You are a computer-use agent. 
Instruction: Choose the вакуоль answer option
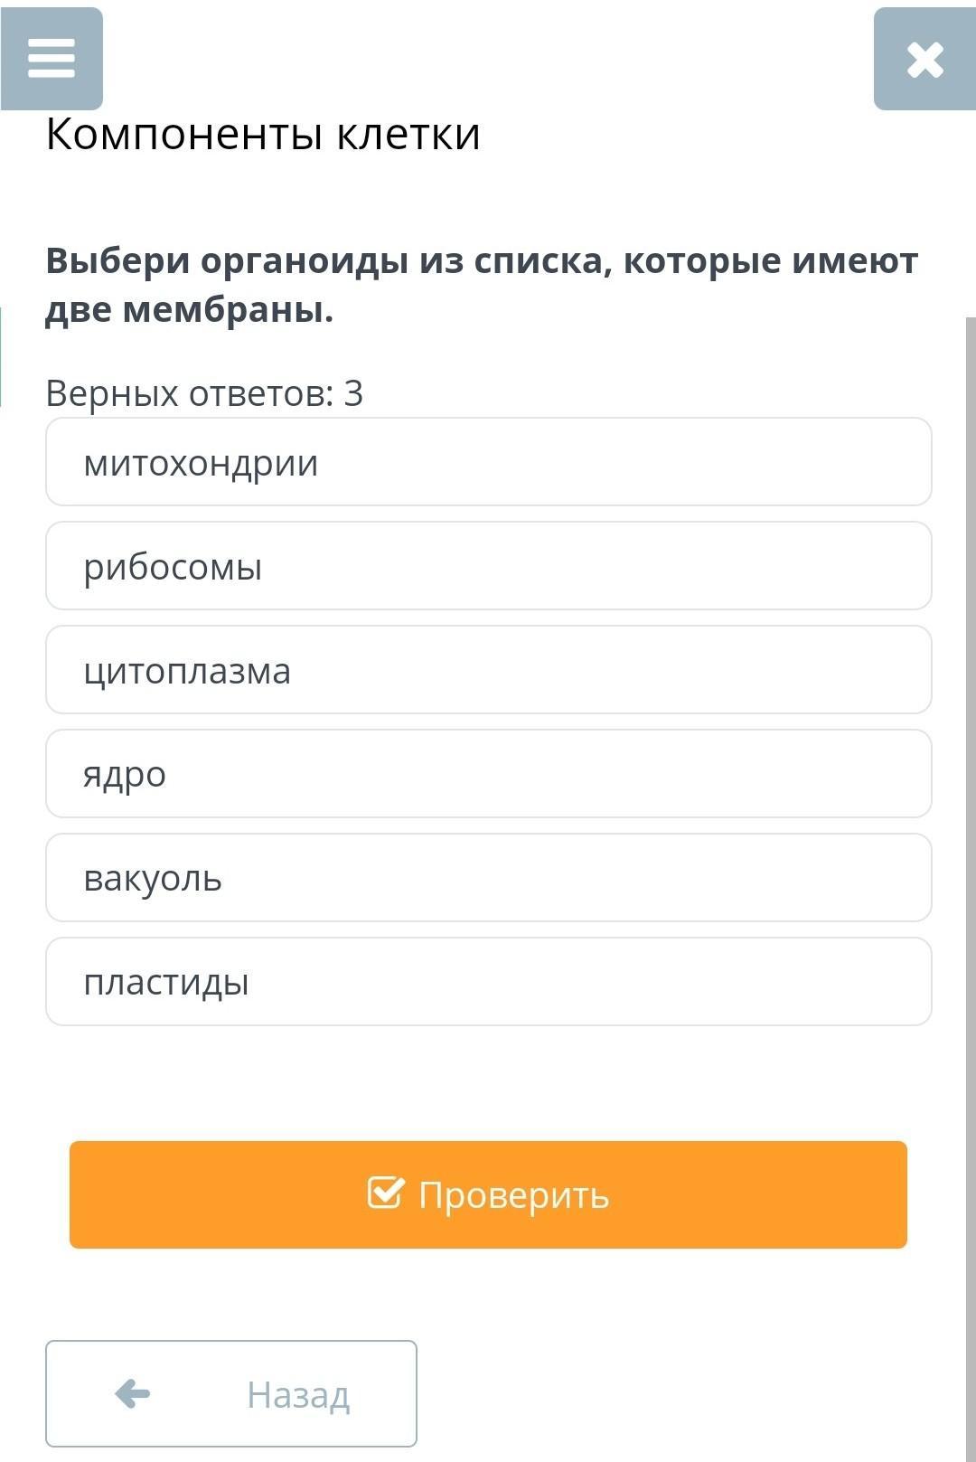(x=488, y=878)
